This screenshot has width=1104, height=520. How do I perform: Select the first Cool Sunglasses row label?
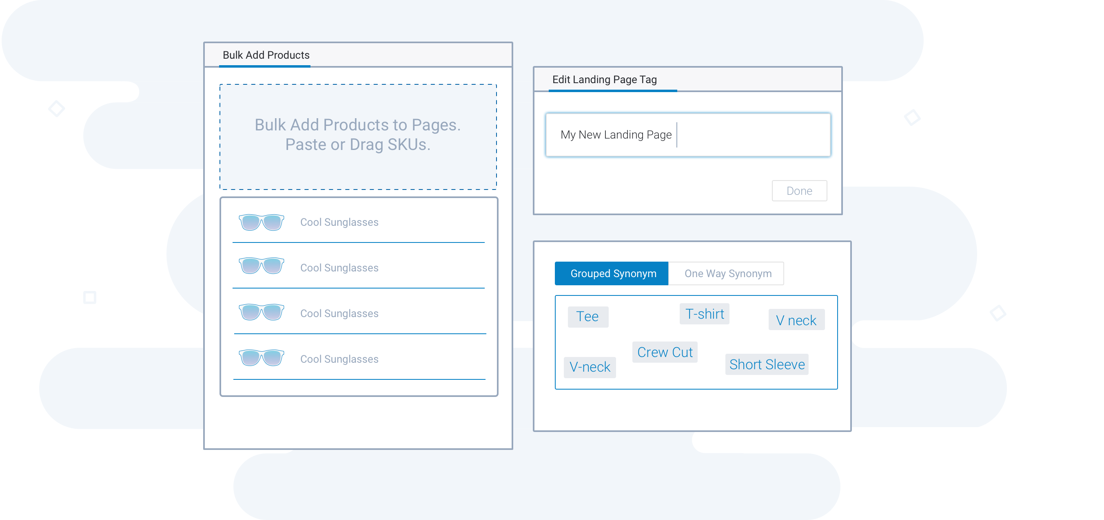tap(339, 222)
